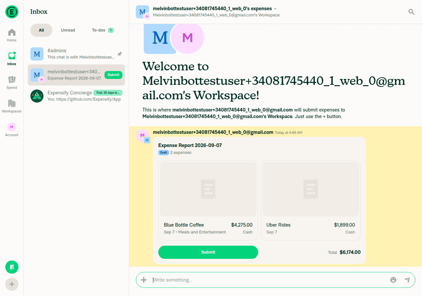Select the All inbox filter tab
This screenshot has height=296, width=422.
(x=41, y=30)
